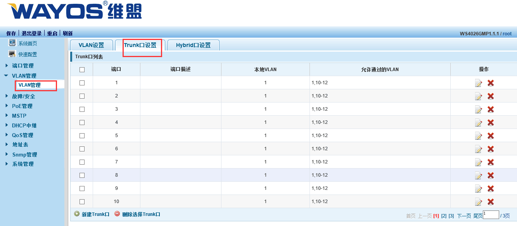Screen dimensions: 517x226
Task: Check the box for port 6 row
Action: click(x=82, y=149)
